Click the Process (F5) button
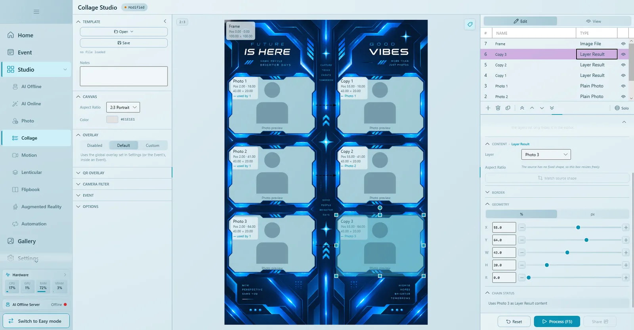The width and height of the screenshot is (634, 330). 557,322
